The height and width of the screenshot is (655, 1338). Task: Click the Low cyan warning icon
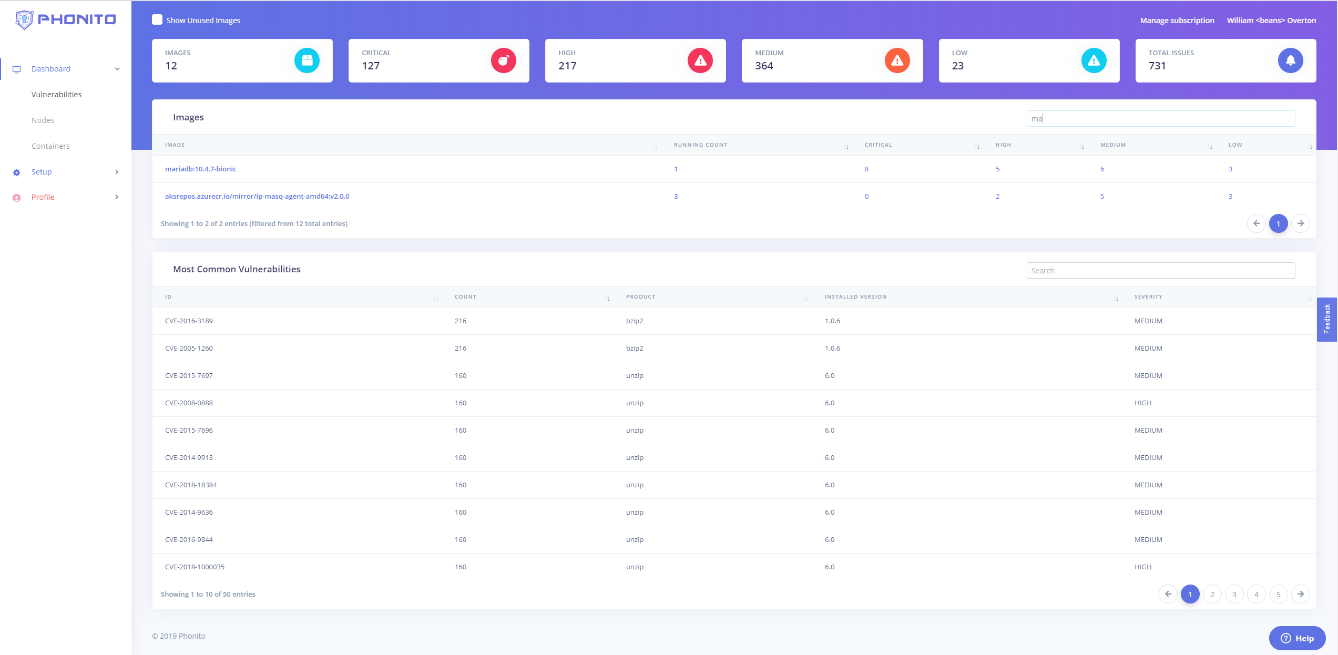coord(1094,60)
